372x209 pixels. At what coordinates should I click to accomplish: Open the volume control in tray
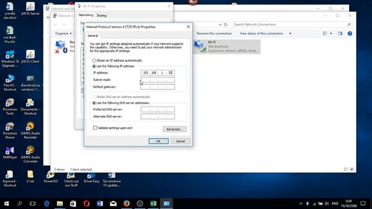point(327,203)
